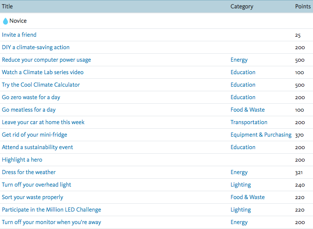Click the Transportation category link

(x=249, y=122)
